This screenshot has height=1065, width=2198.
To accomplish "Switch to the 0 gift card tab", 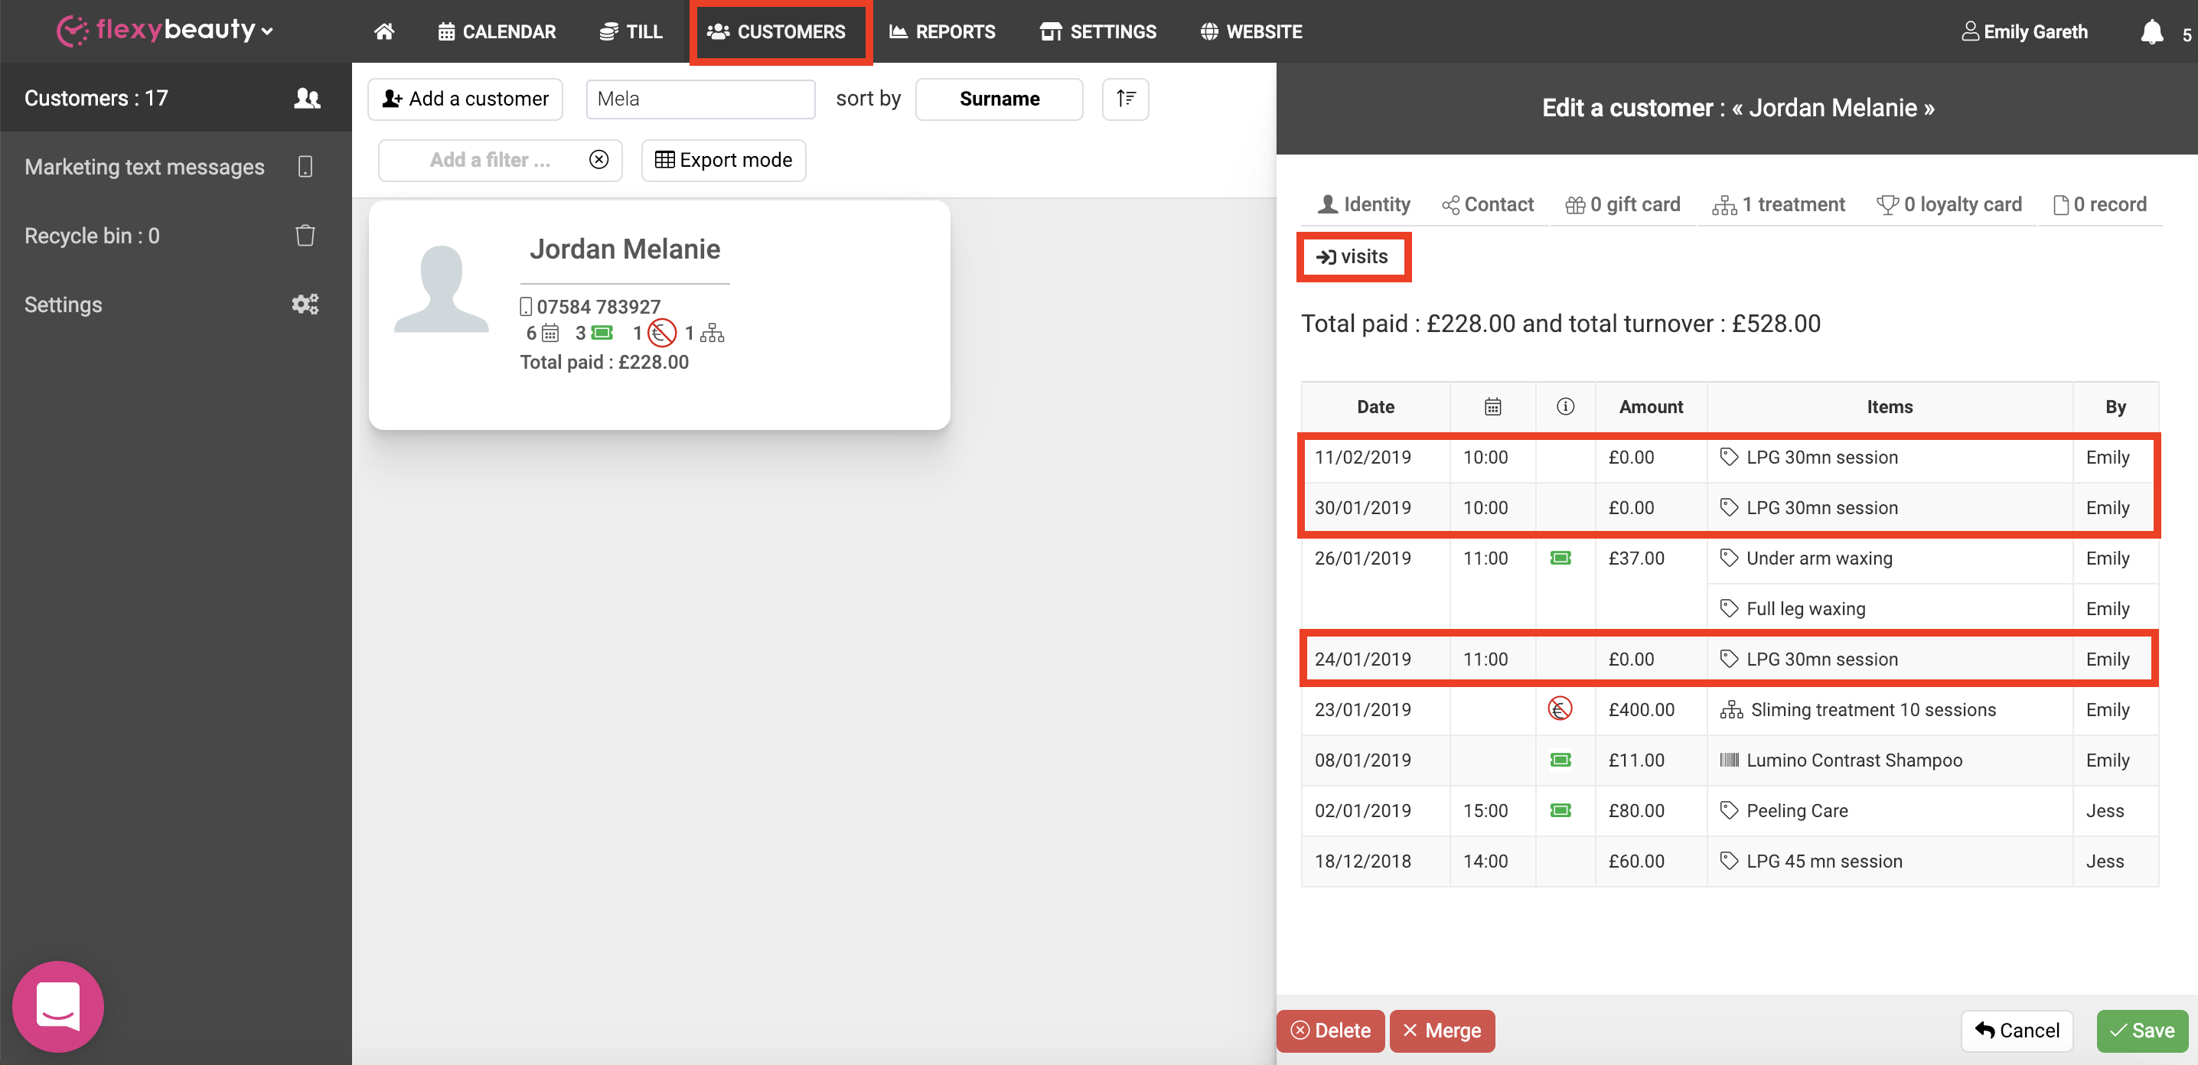I will coord(1623,204).
